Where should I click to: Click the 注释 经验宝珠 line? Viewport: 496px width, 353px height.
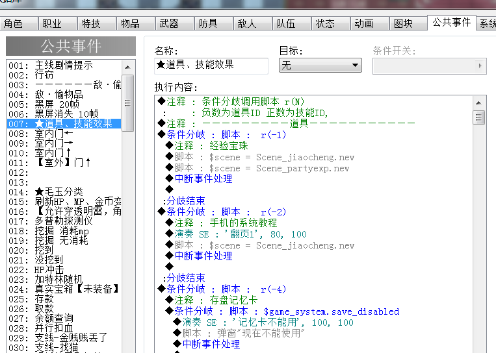[x=207, y=146]
